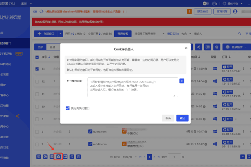Viewport: 251px width, 167px height.
Task: Click the 联系我们 button
Action: pos(202,12)
